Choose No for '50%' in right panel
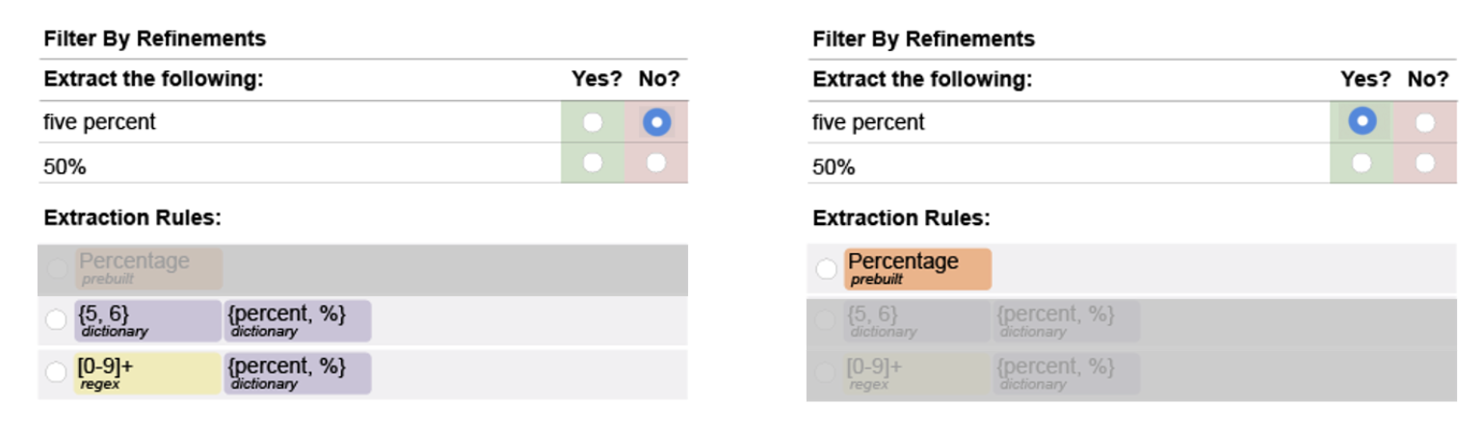This screenshot has height=431, width=1484. point(1424,163)
